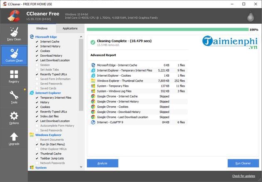
Task: Uncheck Index.dat files checkbox
Action: pyautogui.click(x=37, y=116)
